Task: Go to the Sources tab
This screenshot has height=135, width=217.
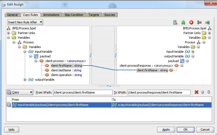Action: (x=110, y=15)
